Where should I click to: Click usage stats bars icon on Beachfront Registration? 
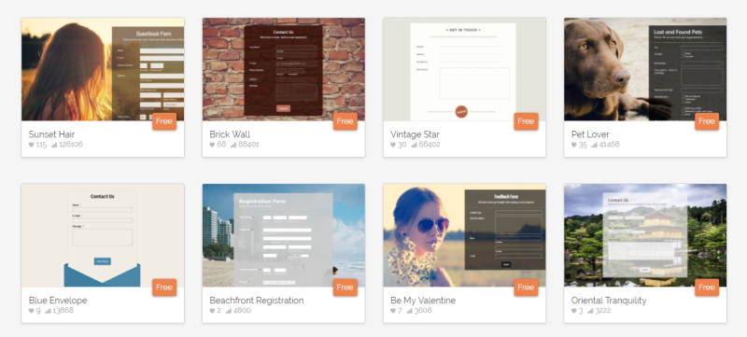(x=228, y=311)
